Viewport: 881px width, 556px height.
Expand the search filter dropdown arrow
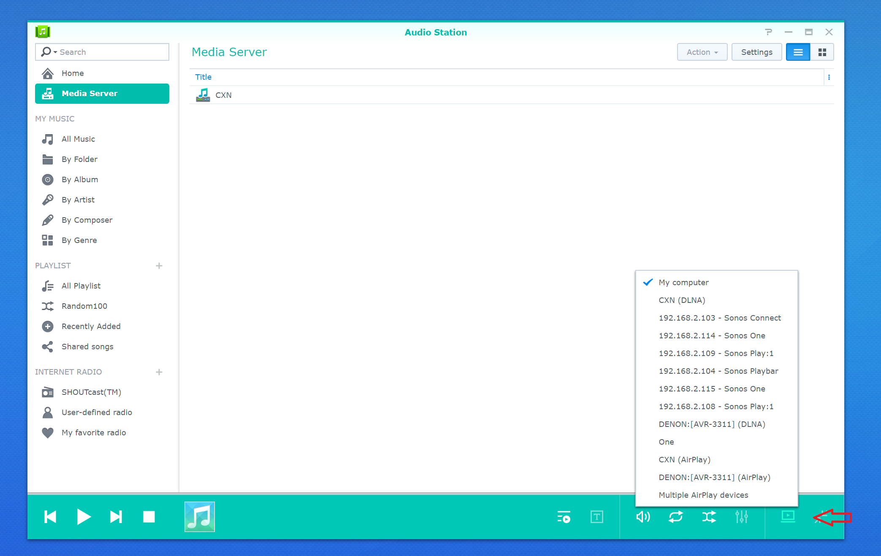(x=55, y=52)
